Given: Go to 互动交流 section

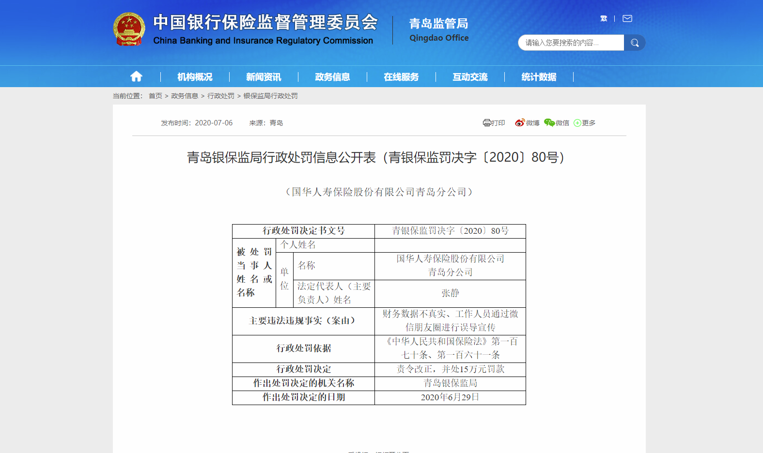Looking at the screenshot, I should (470, 77).
